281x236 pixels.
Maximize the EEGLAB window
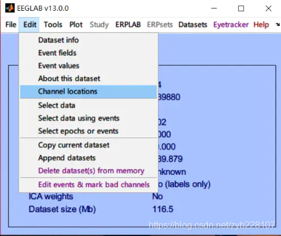point(241,8)
